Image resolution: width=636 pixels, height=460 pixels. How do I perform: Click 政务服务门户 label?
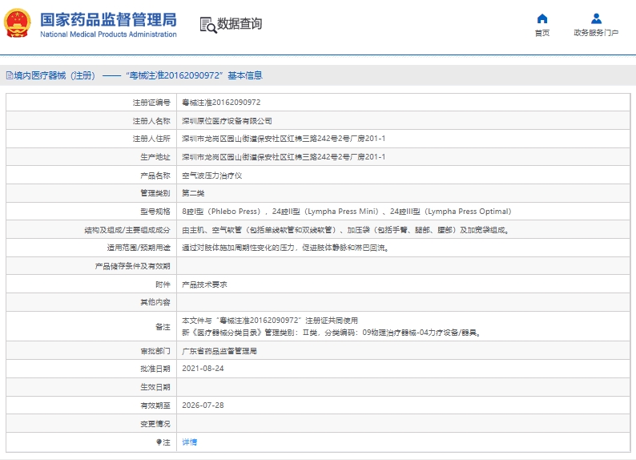click(596, 33)
